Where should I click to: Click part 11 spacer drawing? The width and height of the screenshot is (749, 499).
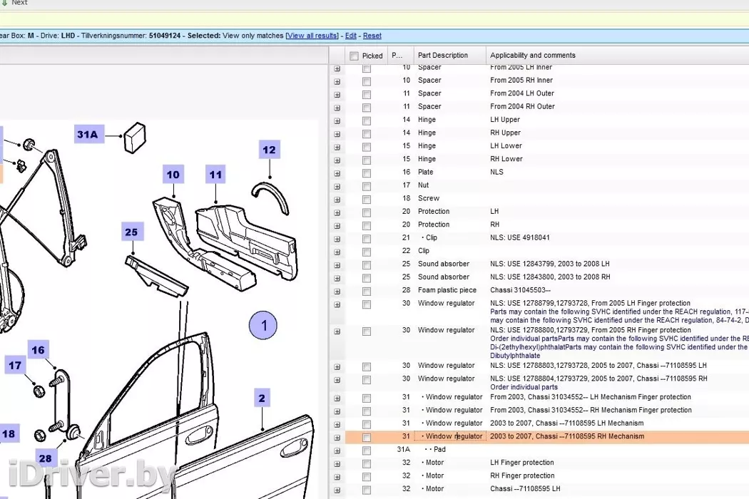[247, 241]
